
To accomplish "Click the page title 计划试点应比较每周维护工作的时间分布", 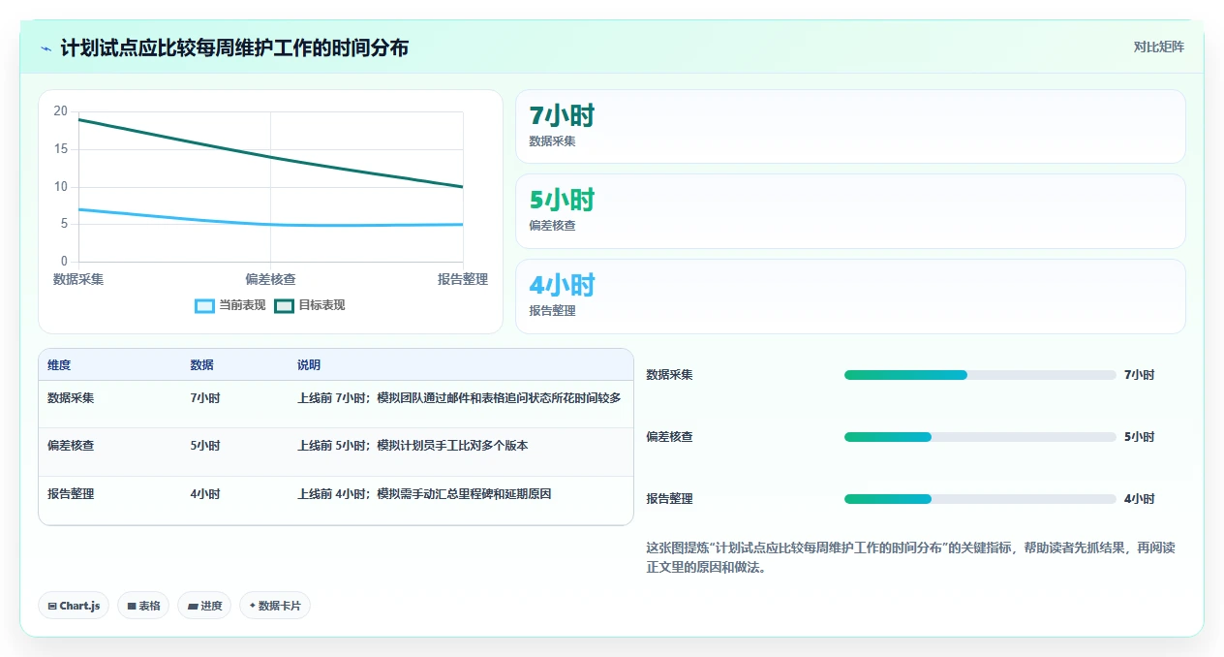I will (234, 47).
